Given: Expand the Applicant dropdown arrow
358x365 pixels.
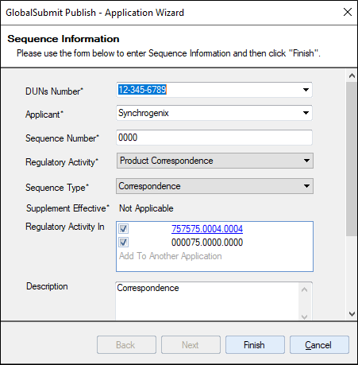Looking at the screenshot, I should click(x=306, y=113).
